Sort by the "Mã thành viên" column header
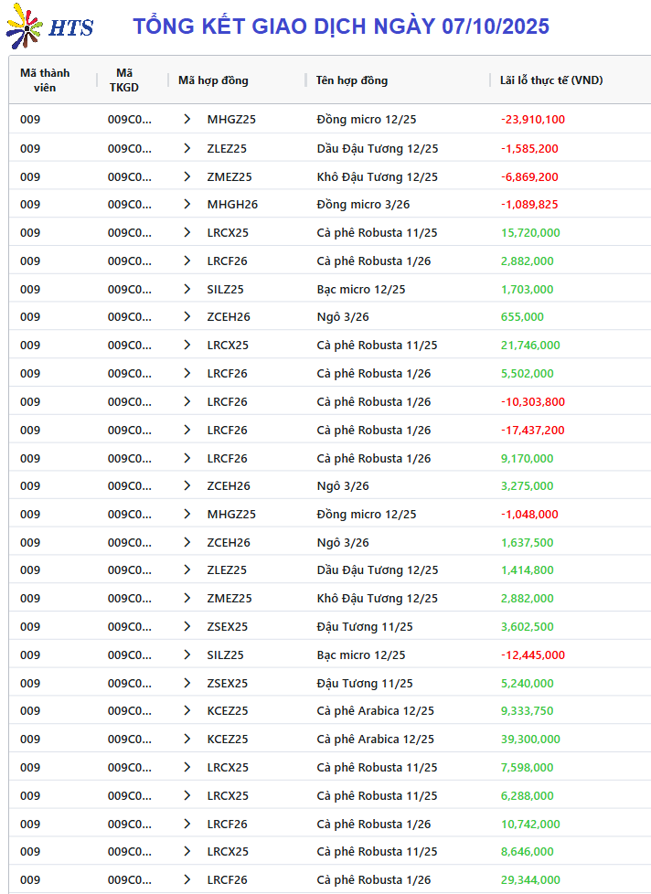651x894 pixels. [45, 80]
